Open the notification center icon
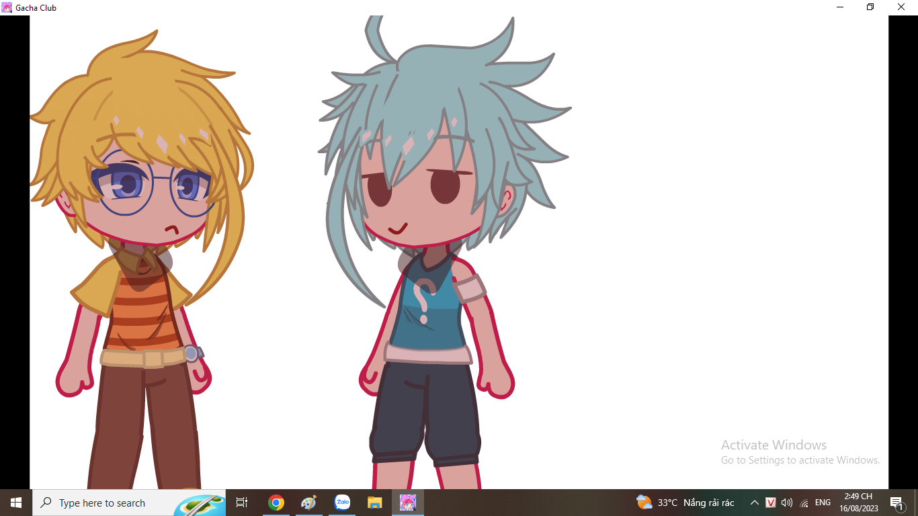The width and height of the screenshot is (918, 516). coord(896,503)
